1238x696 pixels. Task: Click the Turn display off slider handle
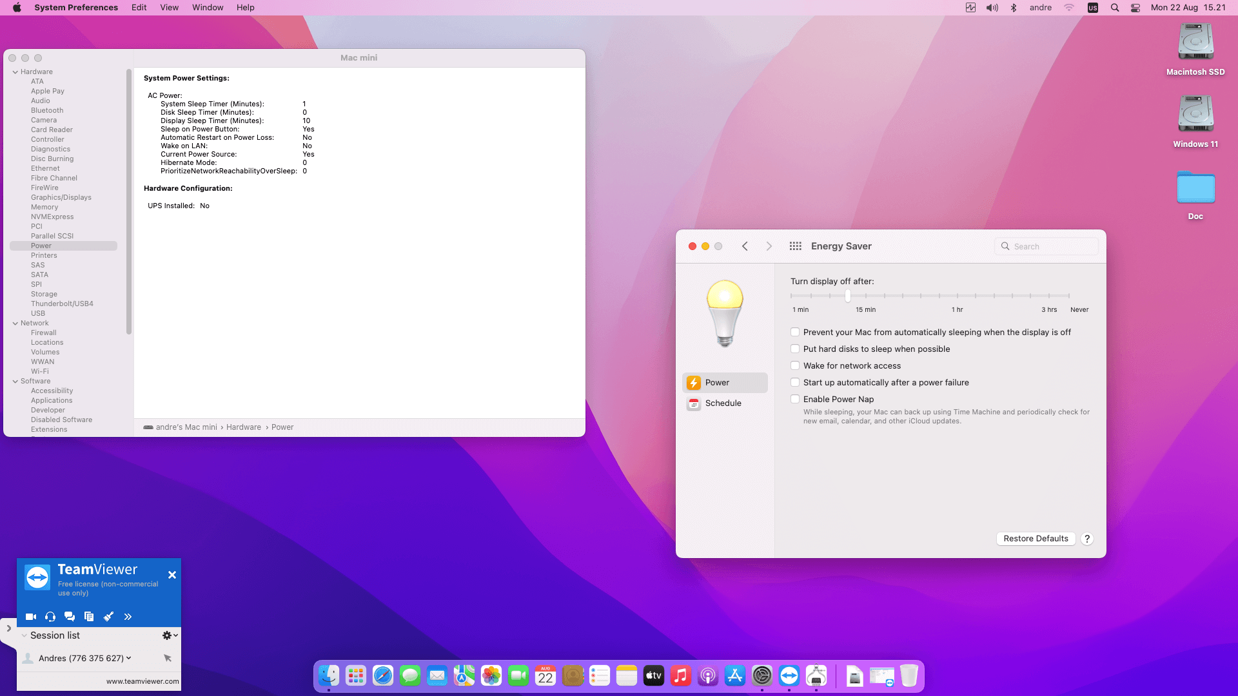click(x=848, y=296)
